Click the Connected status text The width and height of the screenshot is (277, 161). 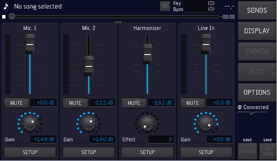[256, 107]
